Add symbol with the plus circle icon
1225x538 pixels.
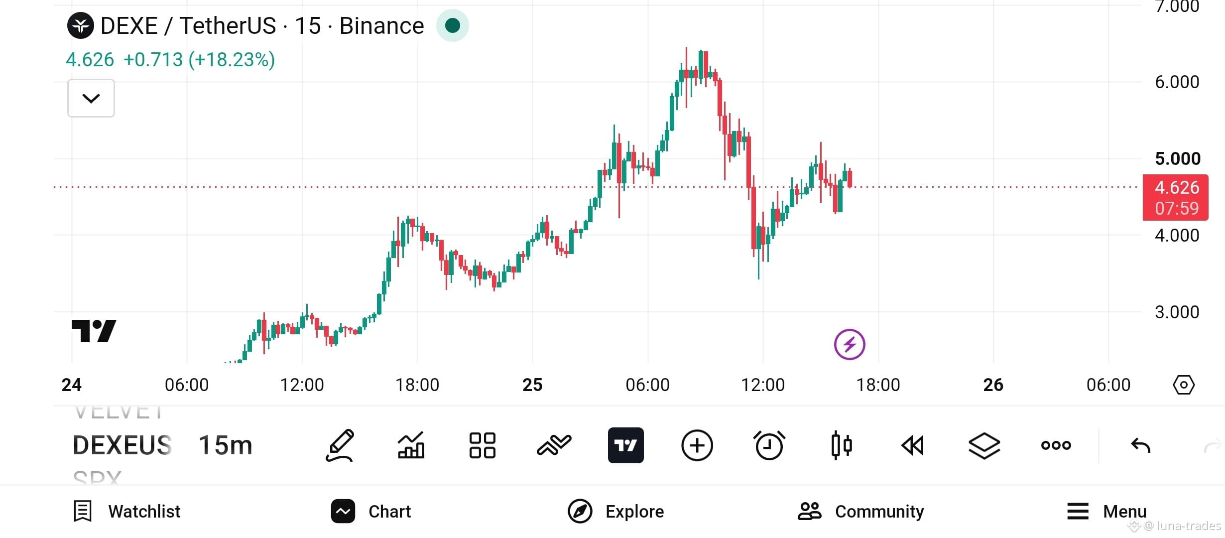click(x=697, y=445)
